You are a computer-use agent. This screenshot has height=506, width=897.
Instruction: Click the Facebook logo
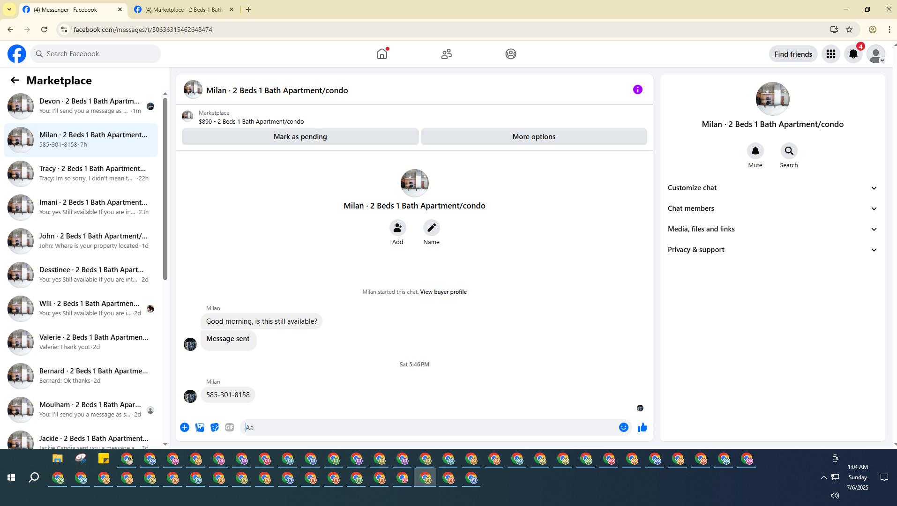(x=17, y=54)
